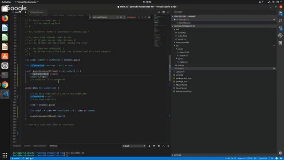The image size is (284, 160).
Task: Click the open changes icon in the editor title bar
Action: click(x=159, y=12)
